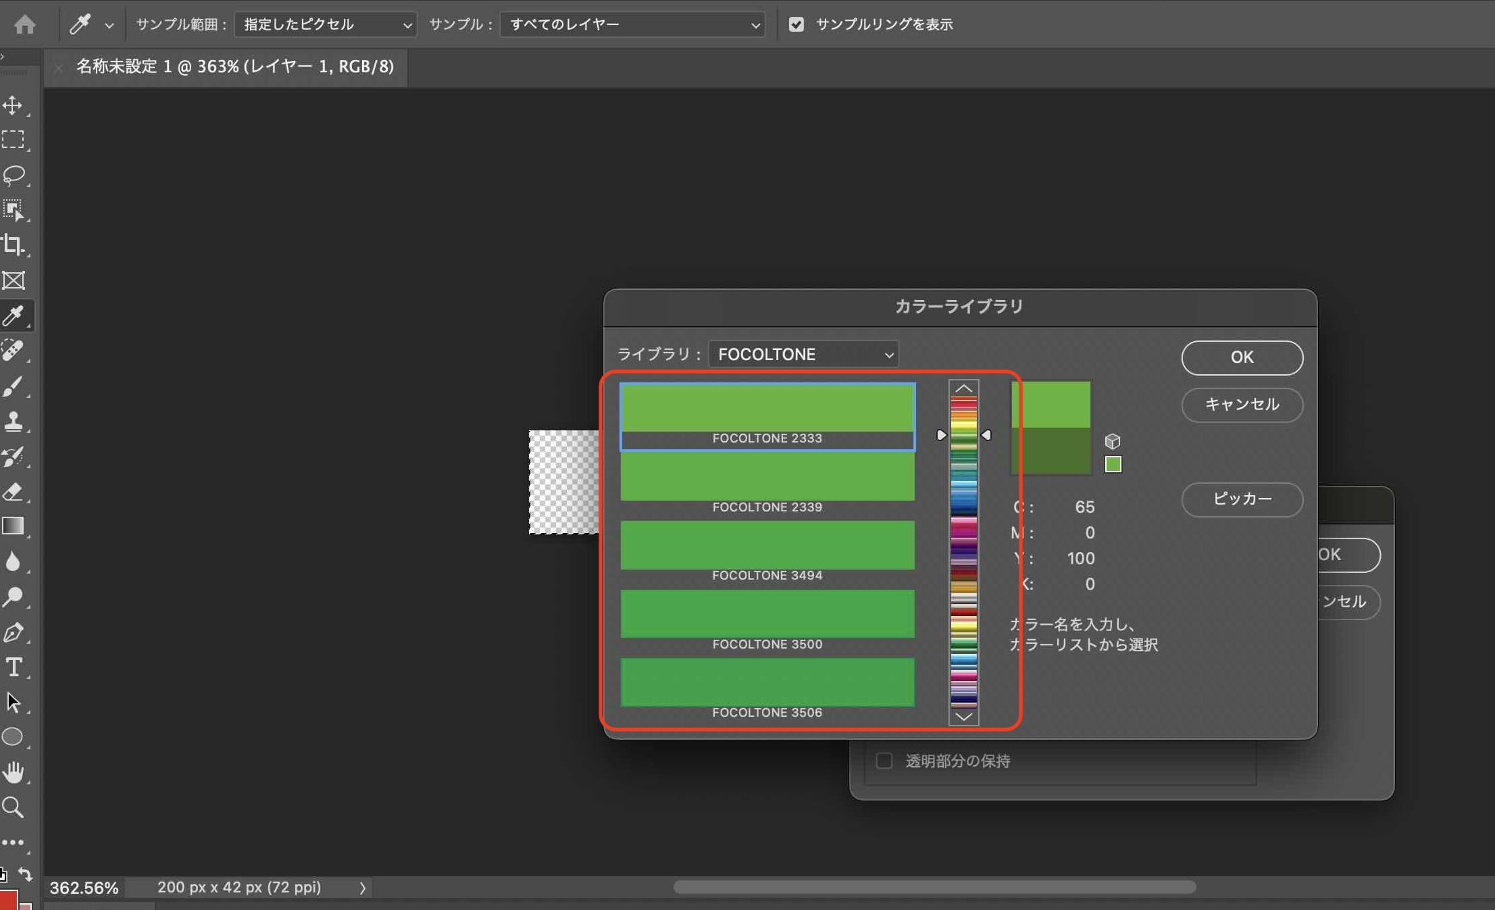Click the Home icon in the options bar
This screenshot has height=910, width=1495.
[25, 24]
